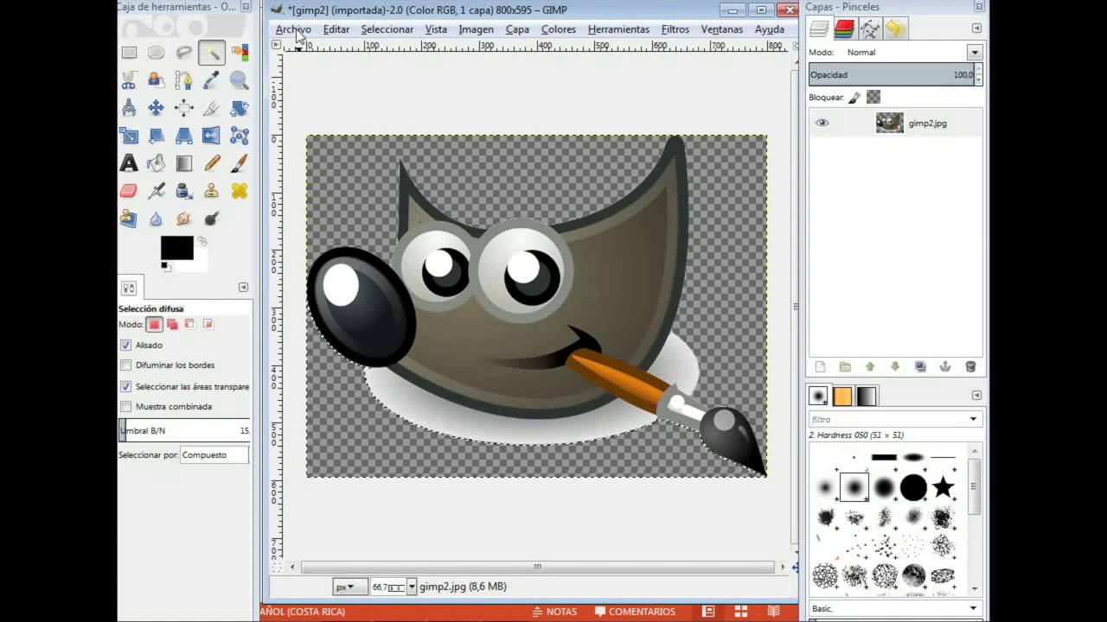
Task: Select the Blend gradient tool
Action: [183, 163]
